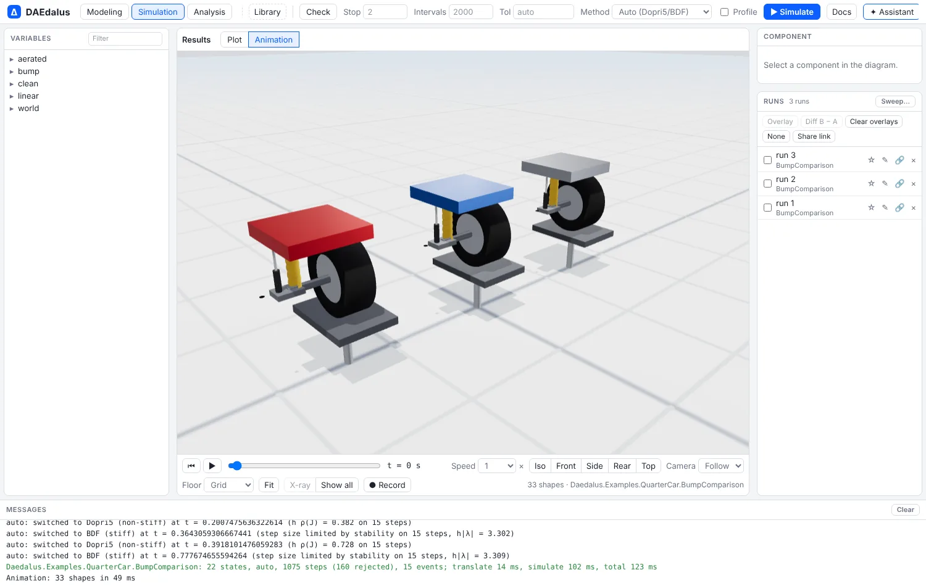Click the DAEdalus logo icon
This screenshot has width=926, height=586.
14,12
